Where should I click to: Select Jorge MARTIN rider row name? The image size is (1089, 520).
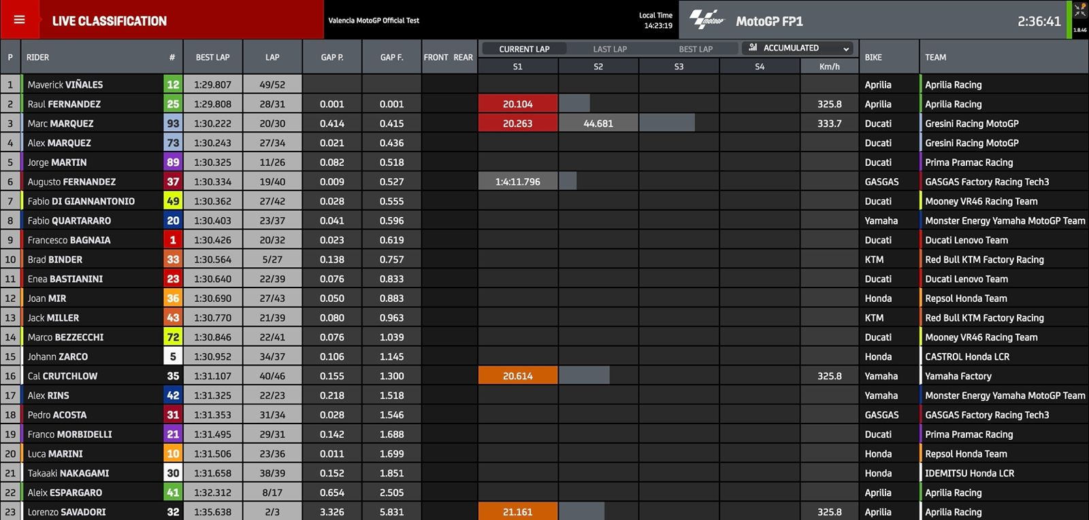click(57, 162)
